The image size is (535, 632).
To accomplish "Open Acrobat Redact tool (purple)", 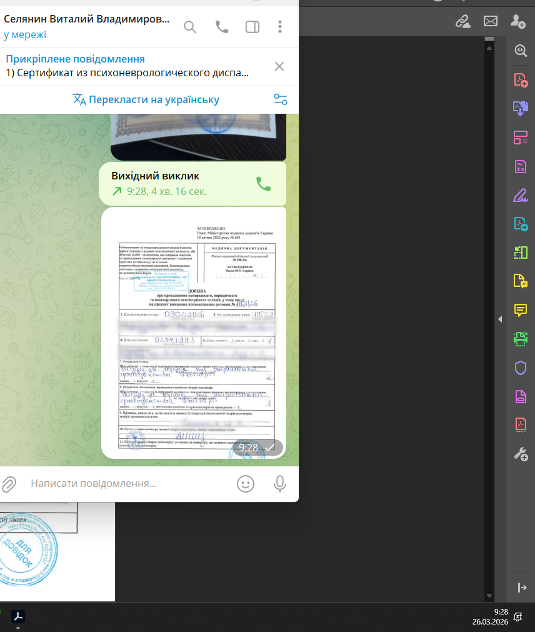I will click(x=521, y=166).
